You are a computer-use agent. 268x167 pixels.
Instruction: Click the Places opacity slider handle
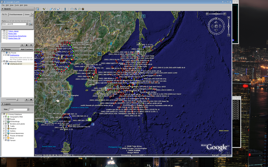[17, 100]
